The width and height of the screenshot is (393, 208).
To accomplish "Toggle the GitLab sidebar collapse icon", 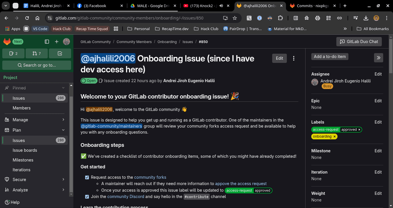I will [x=47, y=41].
